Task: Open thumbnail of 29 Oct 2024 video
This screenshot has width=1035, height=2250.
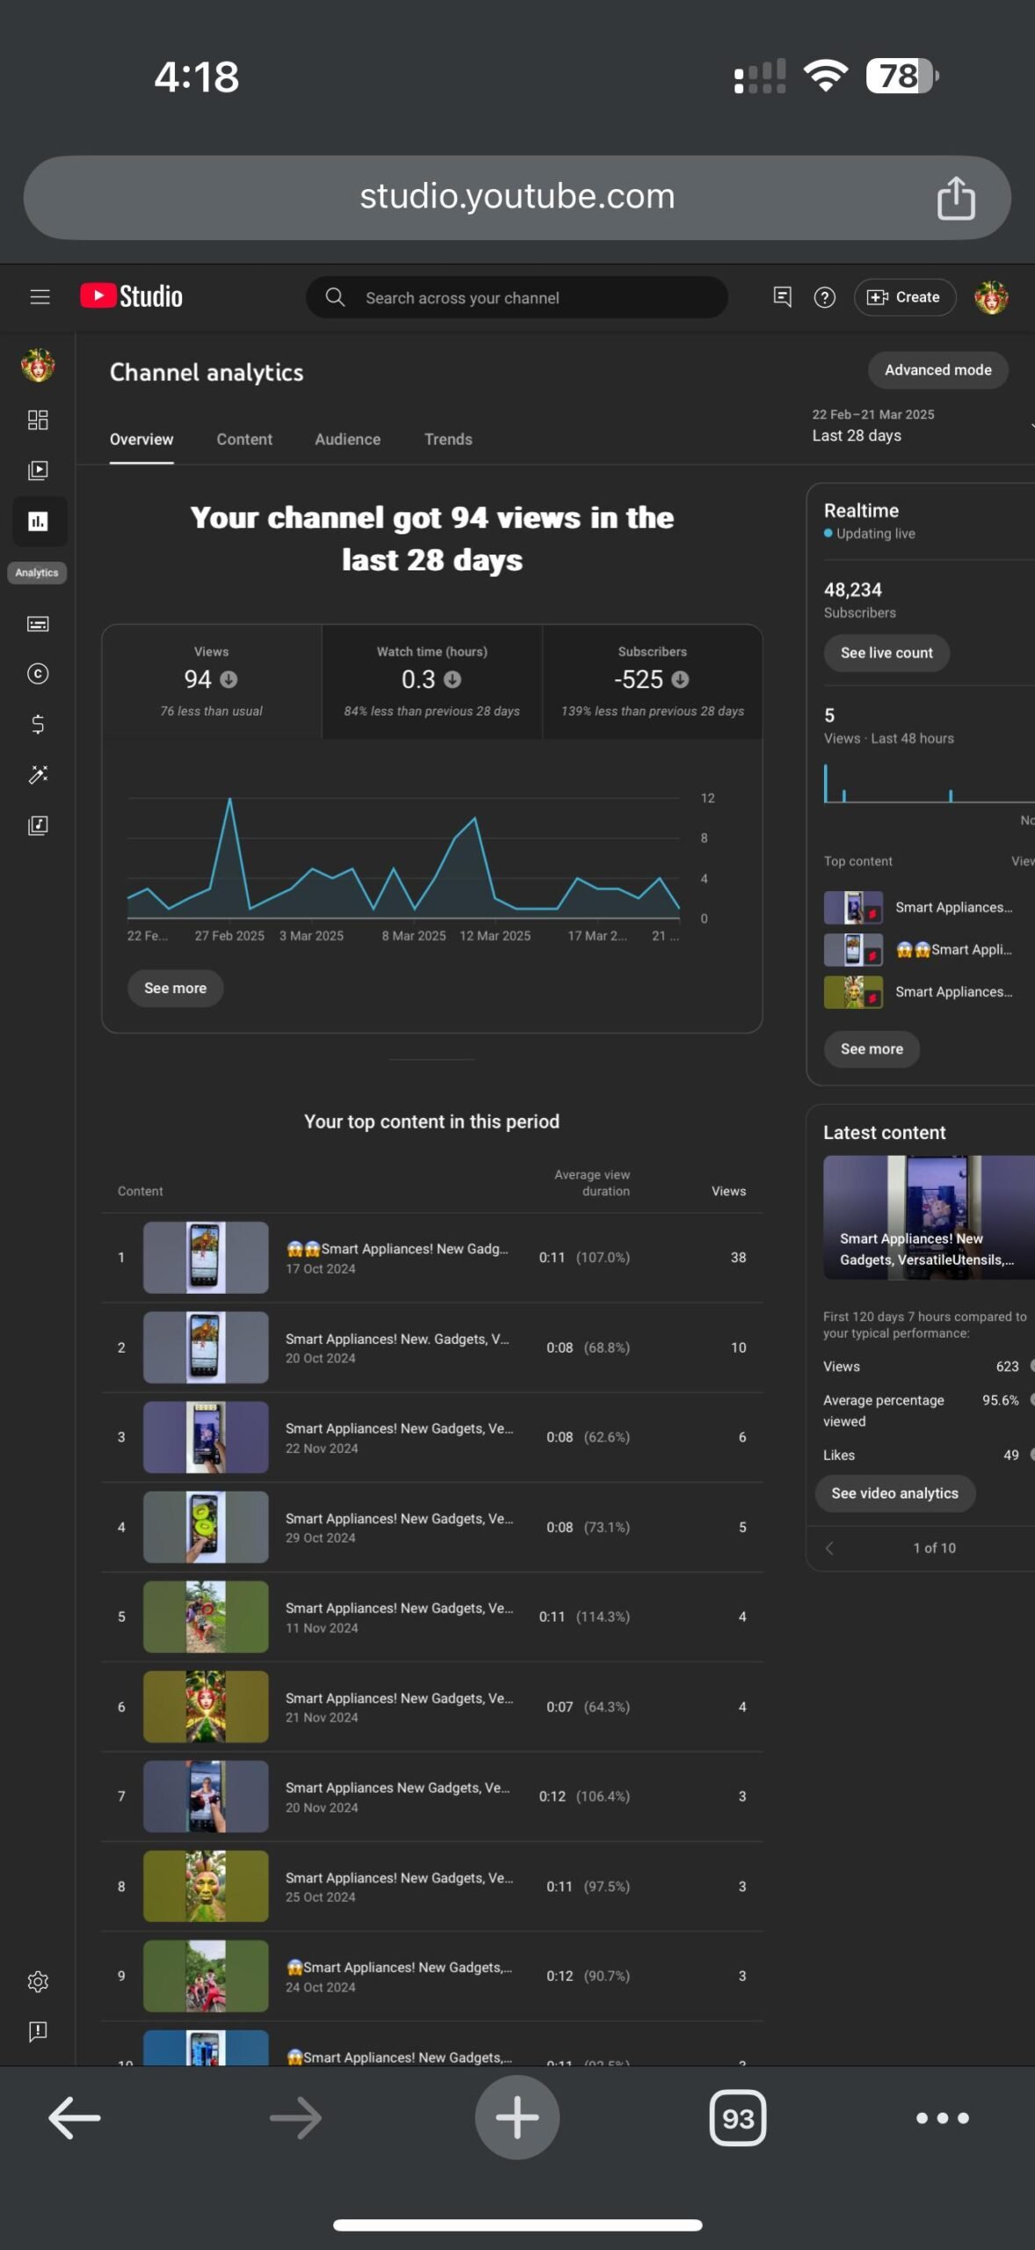Action: [206, 1527]
